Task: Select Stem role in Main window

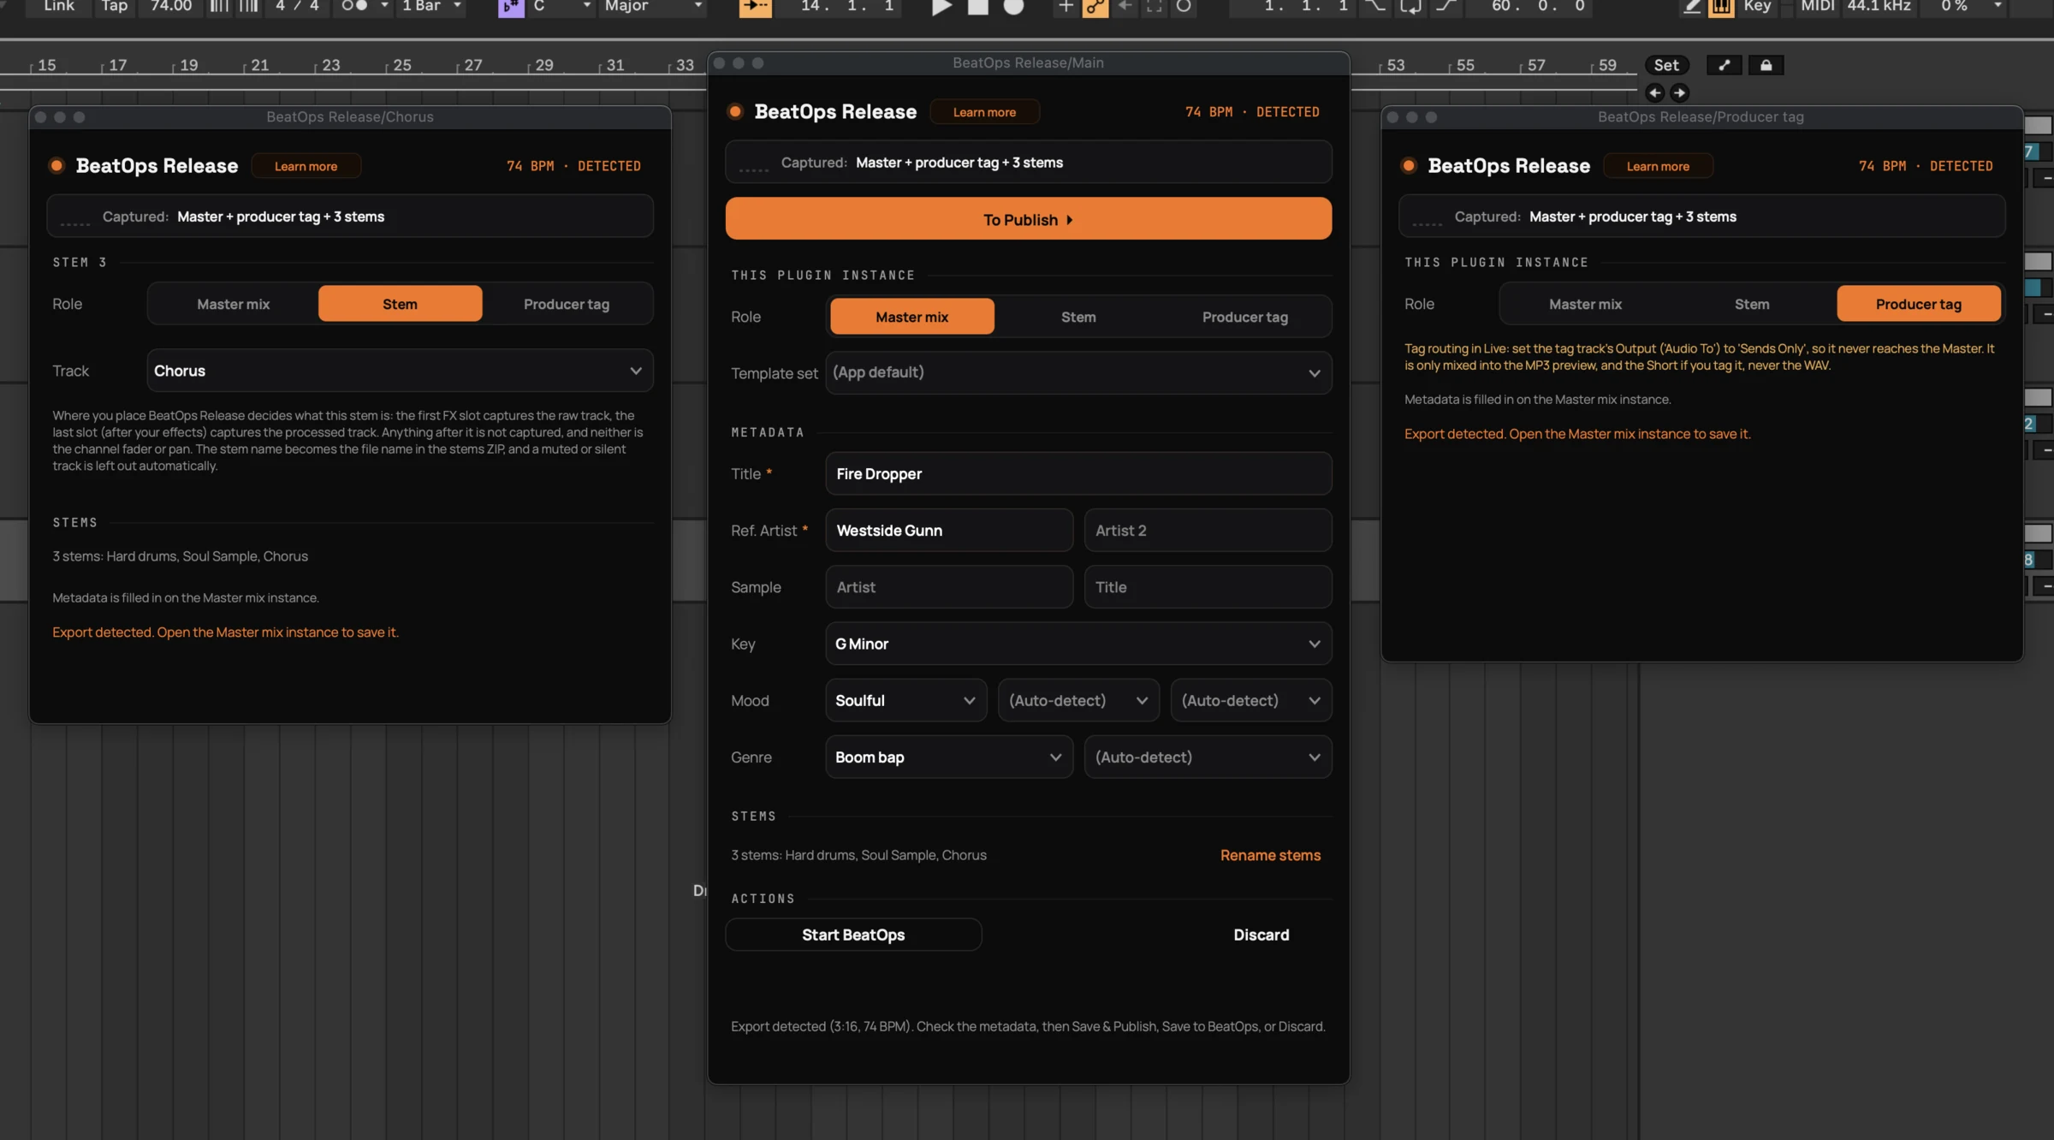Action: [1078, 317]
